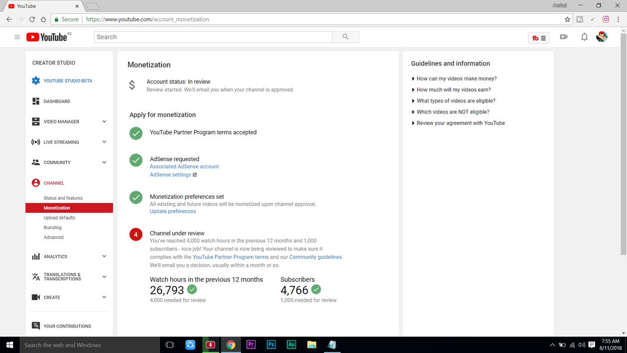Click the Live Streaming icon
627x353 pixels.
coord(36,142)
